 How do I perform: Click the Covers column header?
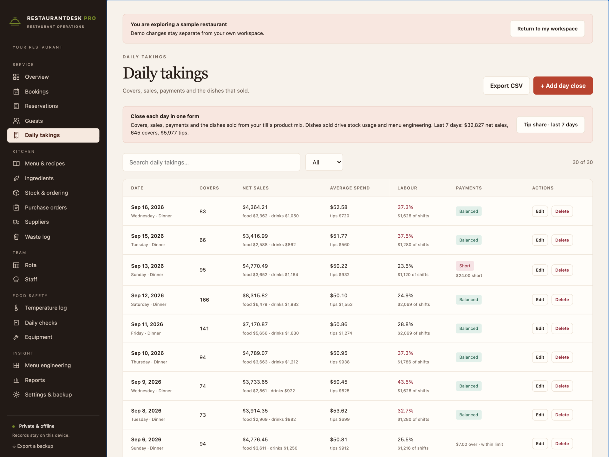pyautogui.click(x=209, y=188)
